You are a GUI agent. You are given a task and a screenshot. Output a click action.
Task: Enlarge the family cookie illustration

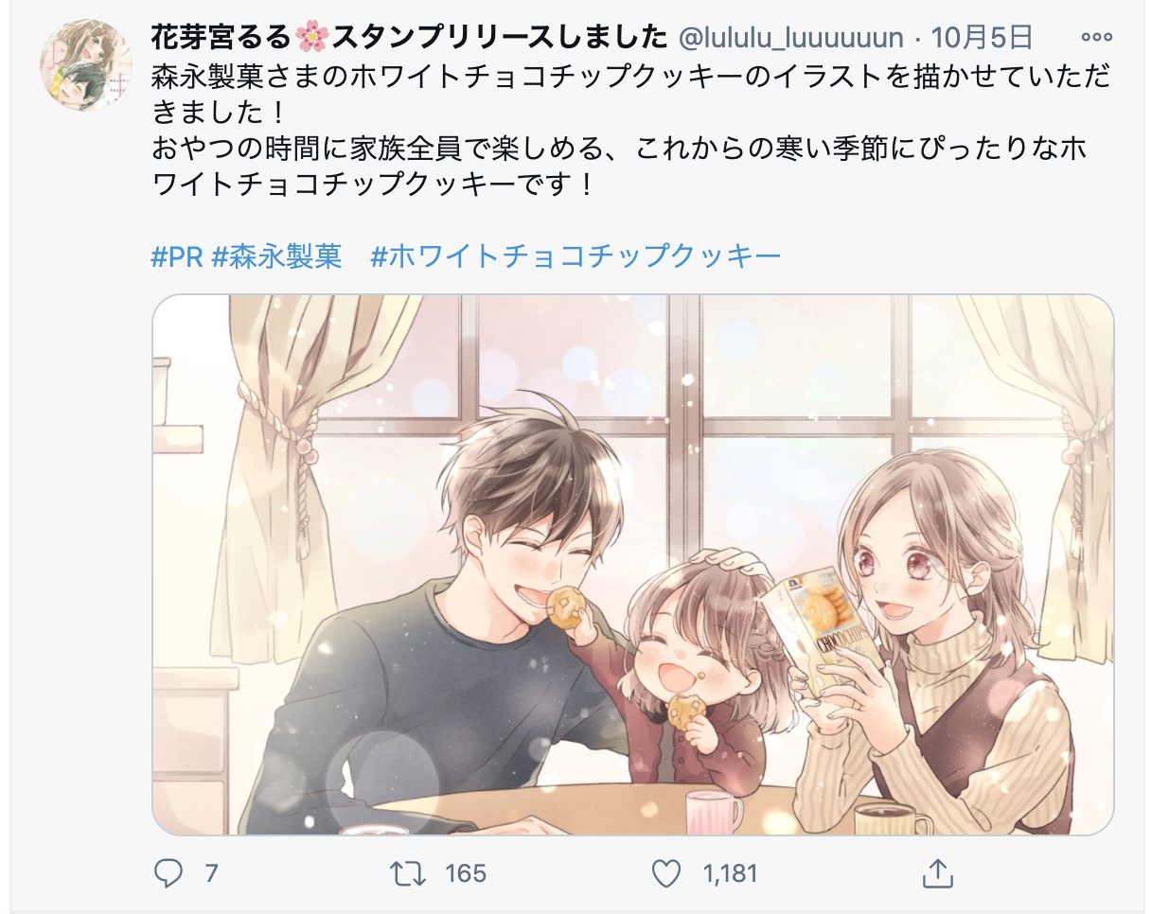[633, 565]
